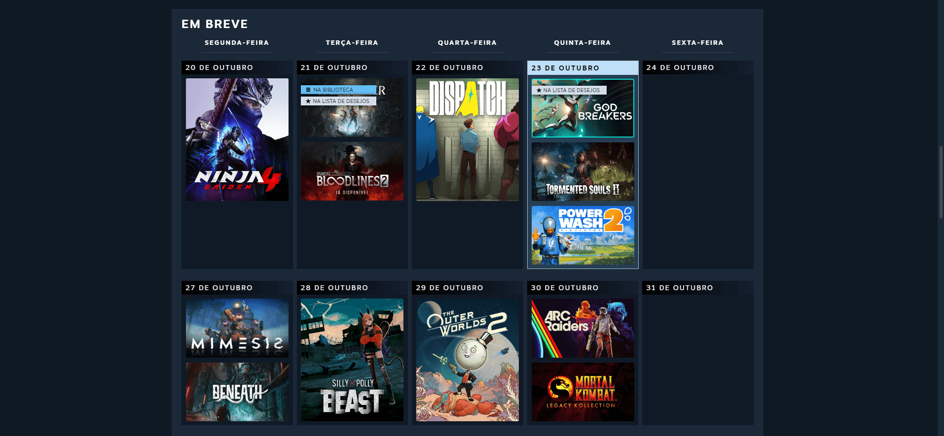944x436 pixels.
Task: Click the star icon on 21 de Outubro wishlist badge
Action: click(308, 101)
